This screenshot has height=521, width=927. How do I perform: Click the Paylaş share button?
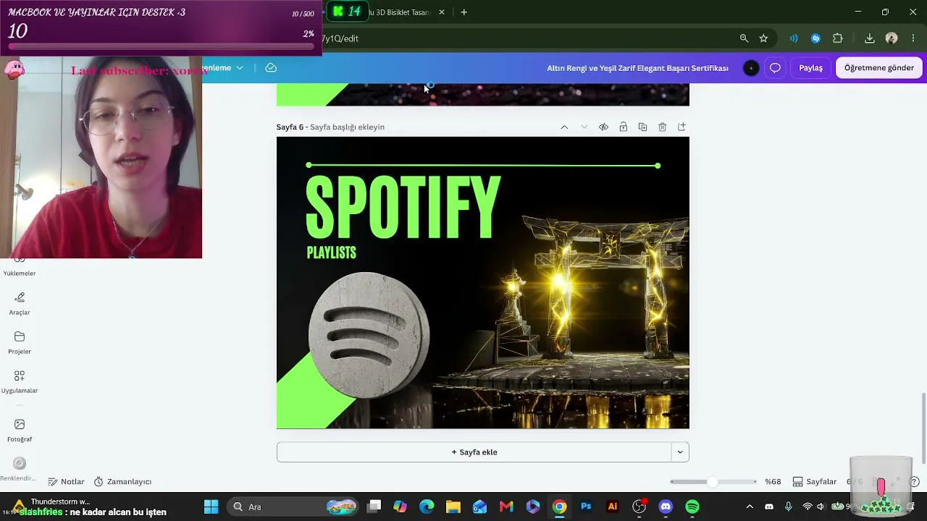point(810,68)
